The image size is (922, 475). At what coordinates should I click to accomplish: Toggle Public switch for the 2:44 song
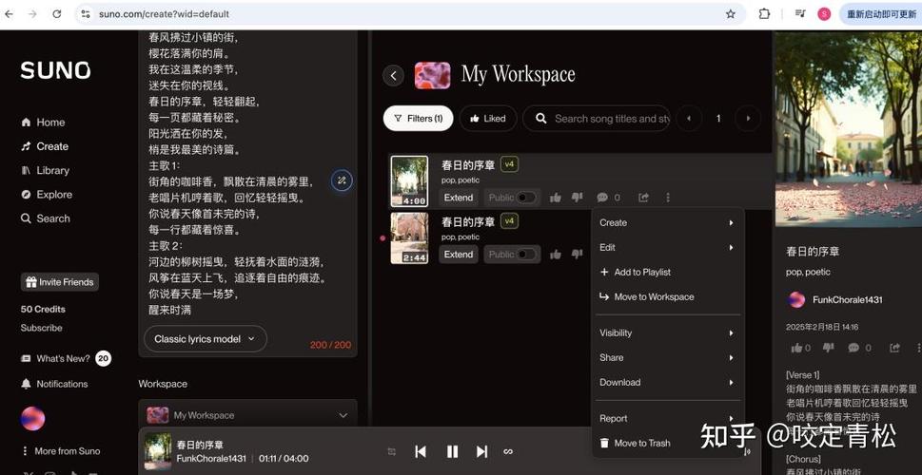click(525, 255)
